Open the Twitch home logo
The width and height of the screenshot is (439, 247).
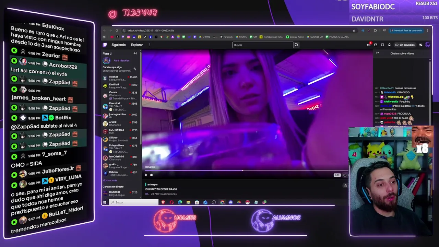click(105, 45)
